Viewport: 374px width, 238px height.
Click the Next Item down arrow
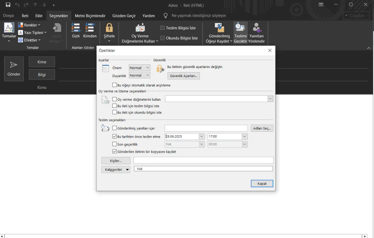click(44, 5)
